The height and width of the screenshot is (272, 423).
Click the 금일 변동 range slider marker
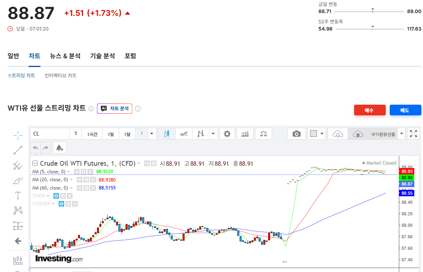coord(373,10)
